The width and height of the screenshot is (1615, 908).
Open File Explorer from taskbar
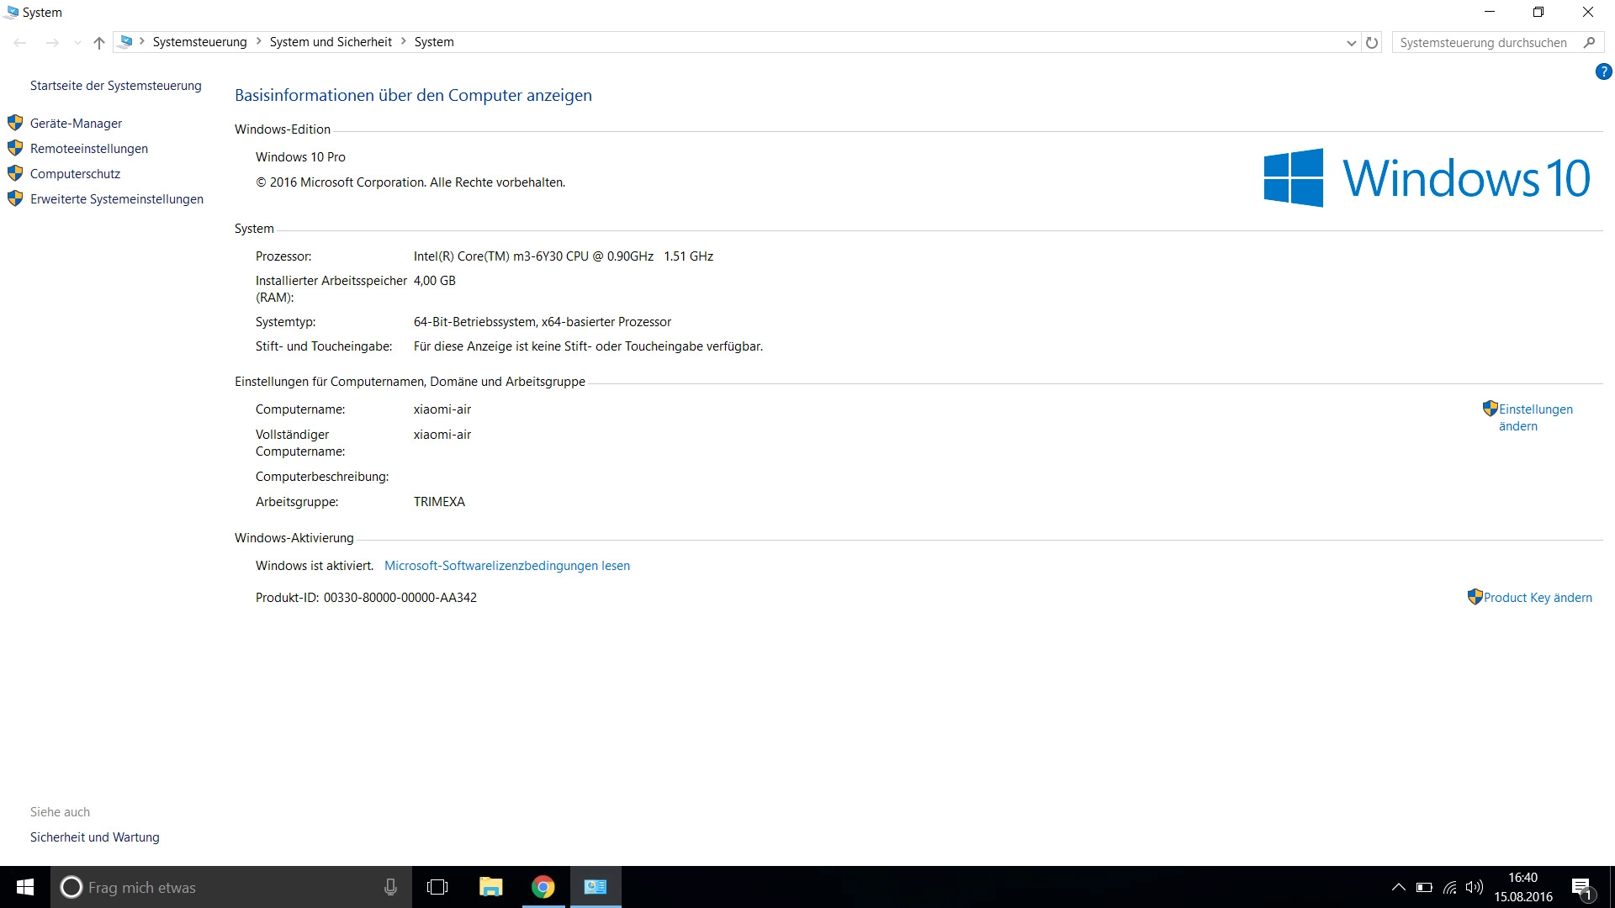coord(490,887)
